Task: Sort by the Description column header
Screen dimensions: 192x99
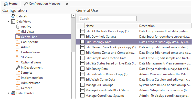Action: pos(165,26)
